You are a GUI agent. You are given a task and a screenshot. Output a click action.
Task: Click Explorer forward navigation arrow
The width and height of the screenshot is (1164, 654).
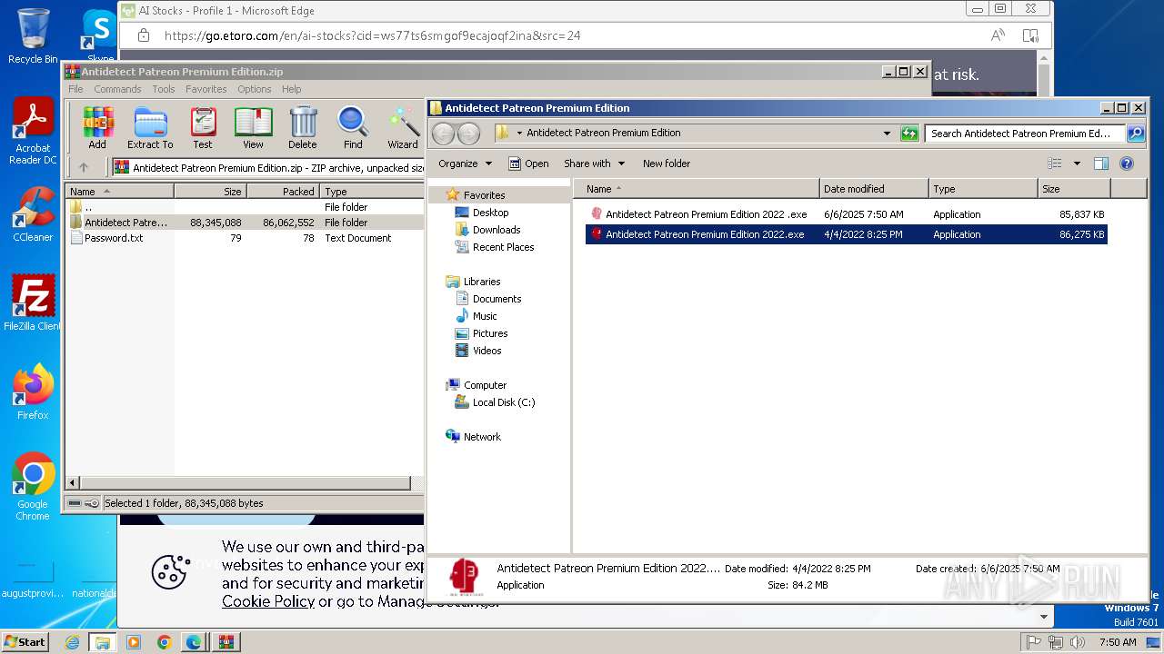pyautogui.click(x=468, y=134)
